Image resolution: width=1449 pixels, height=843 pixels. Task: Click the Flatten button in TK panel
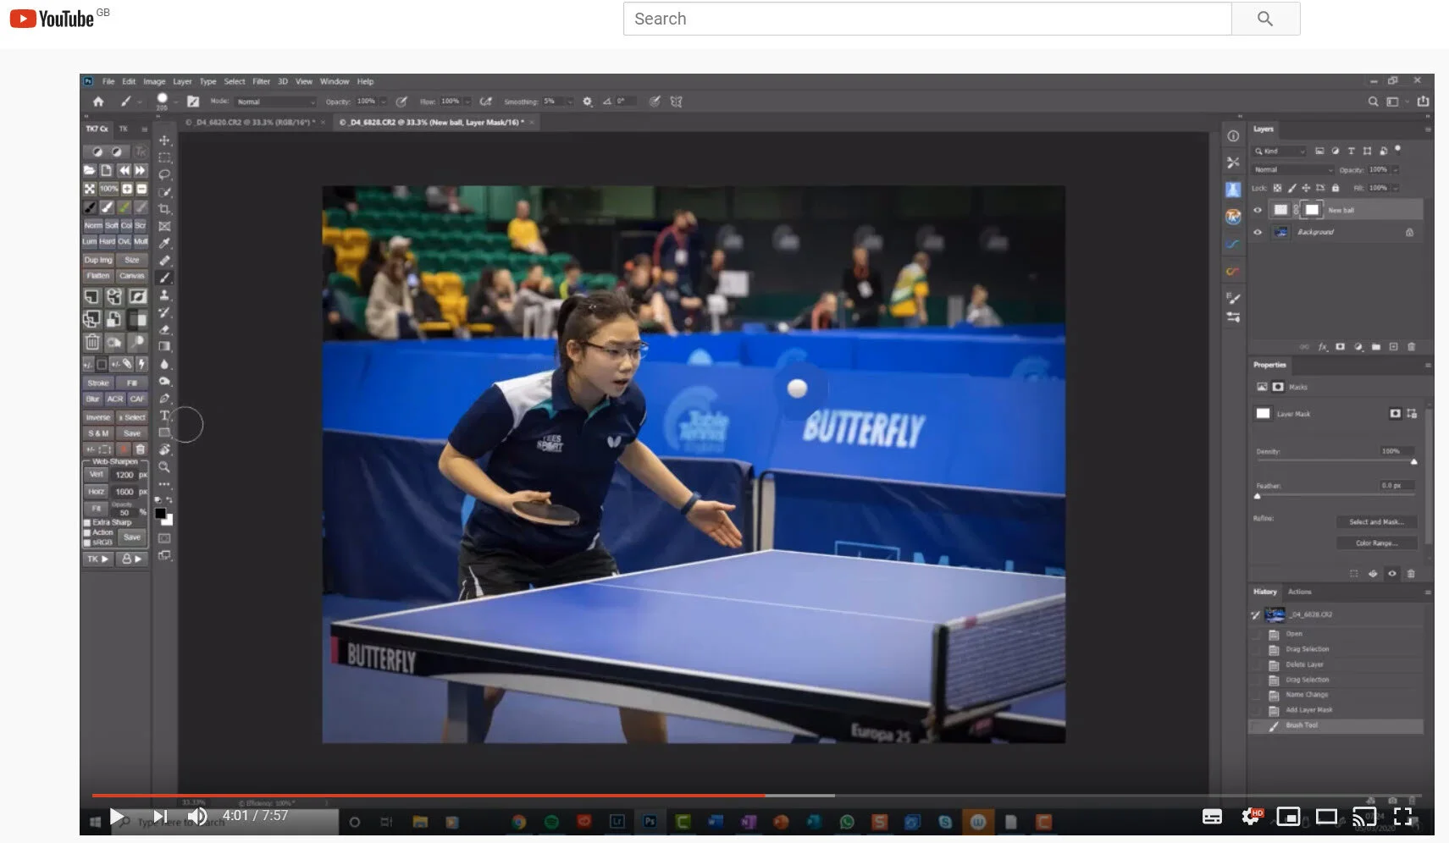pos(97,276)
